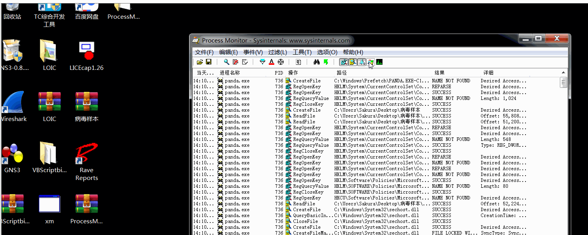
Task: Open the Process Tree icon
Action: coord(298,62)
